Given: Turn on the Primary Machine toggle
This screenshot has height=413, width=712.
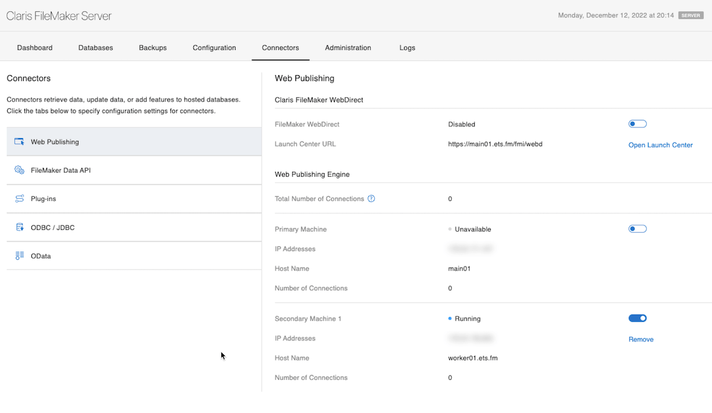Looking at the screenshot, I should 637,229.
